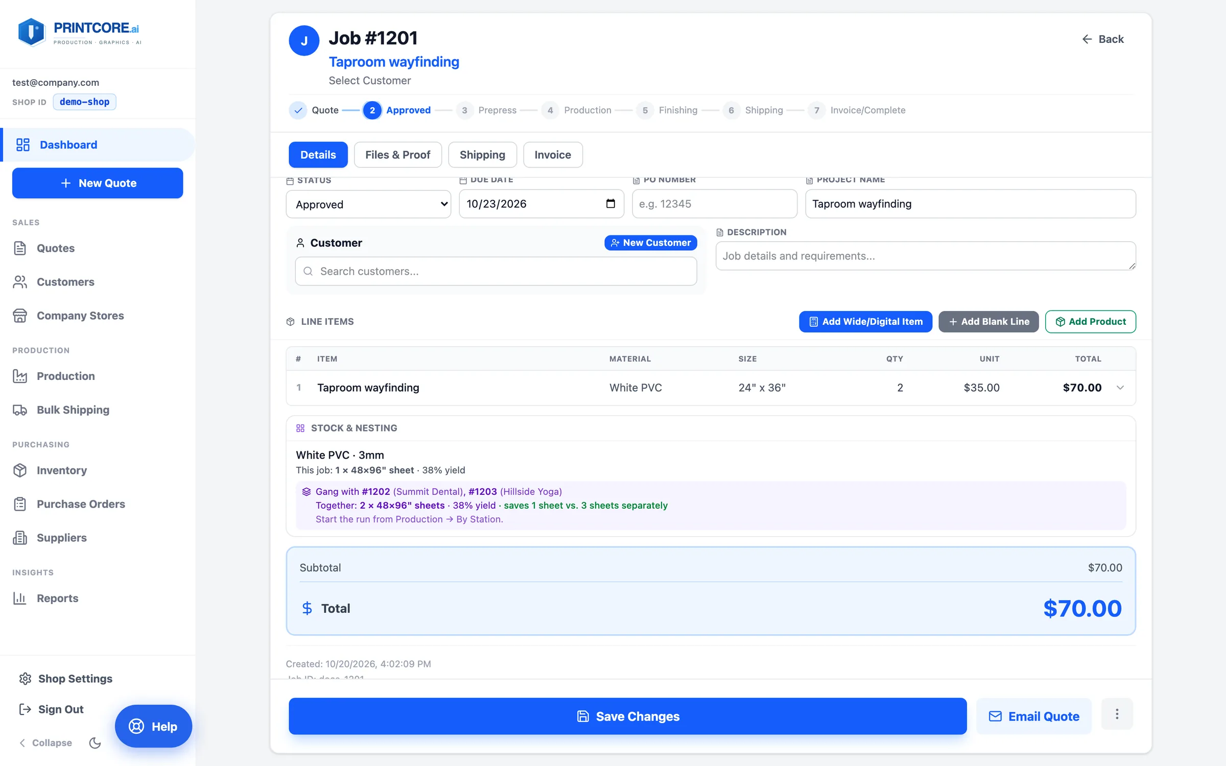Click the Stock & Nesting grid icon
Image resolution: width=1226 pixels, height=766 pixels.
coord(300,428)
